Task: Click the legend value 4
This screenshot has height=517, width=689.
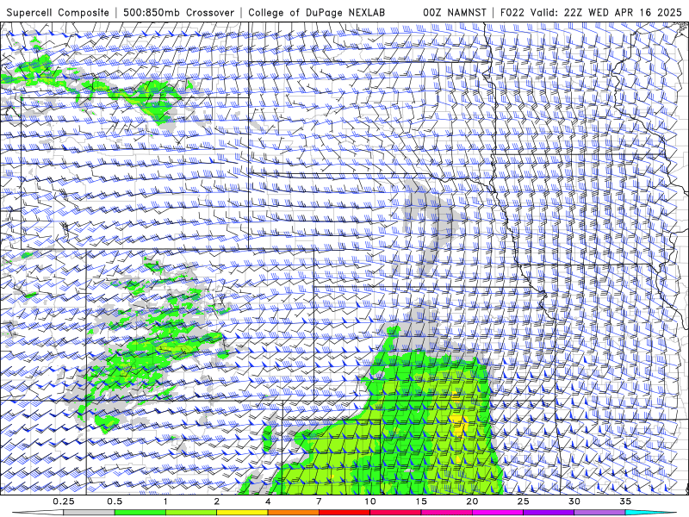Action: 268,501
